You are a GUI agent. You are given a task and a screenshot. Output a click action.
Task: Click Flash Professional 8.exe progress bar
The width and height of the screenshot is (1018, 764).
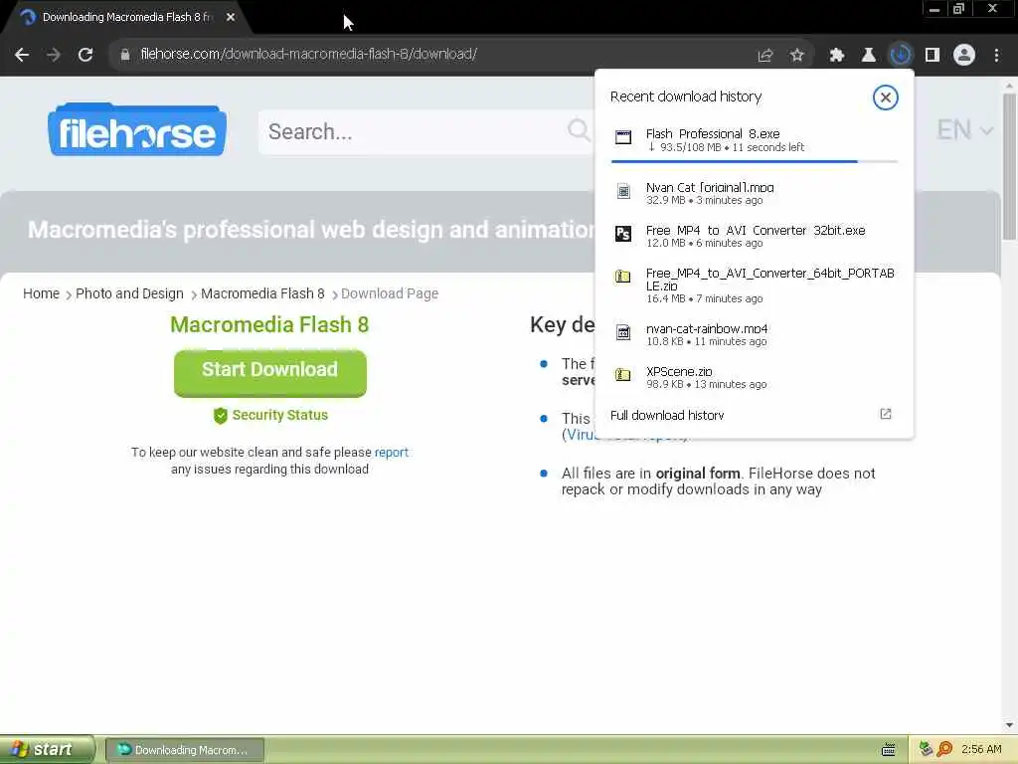[x=755, y=161]
